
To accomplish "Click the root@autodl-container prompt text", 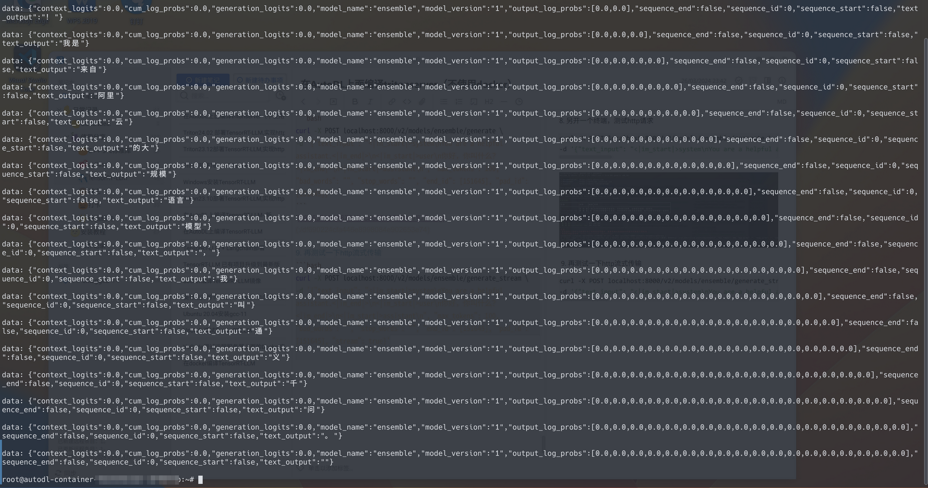I will tap(48, 480).
